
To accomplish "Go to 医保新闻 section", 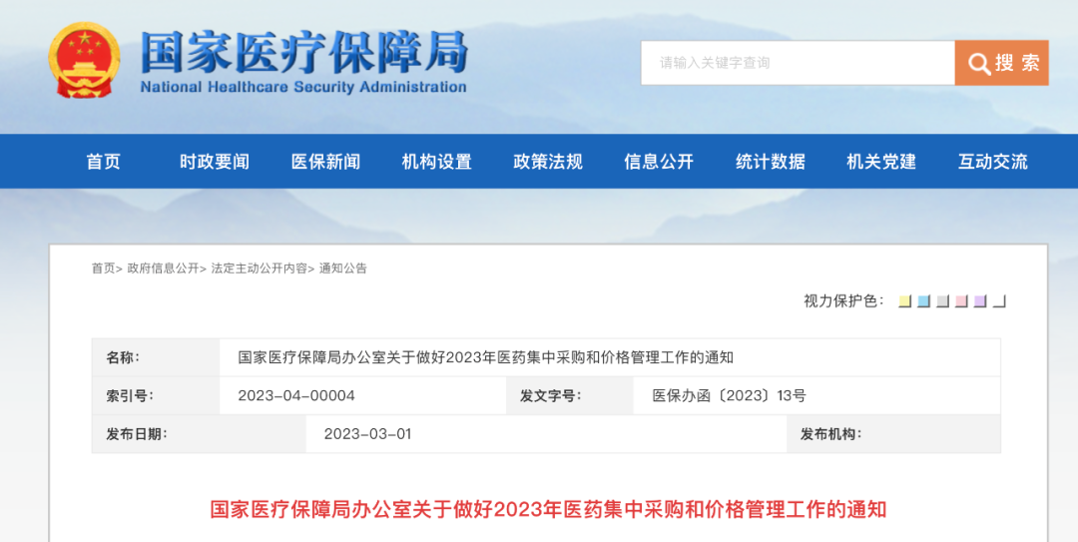I will coord(325,162).
